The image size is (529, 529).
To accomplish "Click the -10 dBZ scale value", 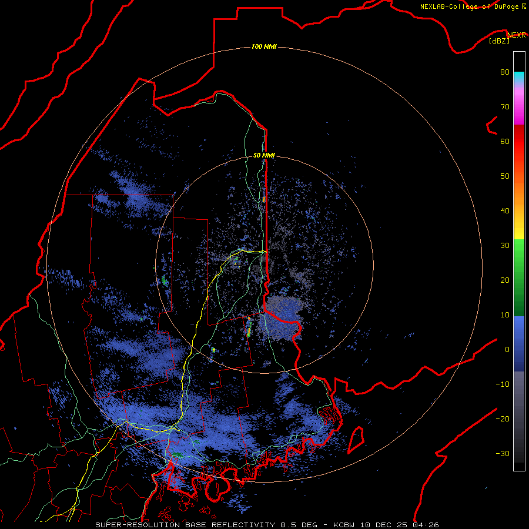I will pyautogui.click(x=503, y=384).
